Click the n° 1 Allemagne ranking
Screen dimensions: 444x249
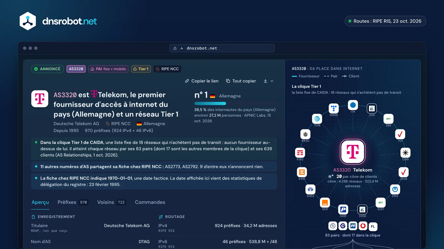(218, 95)
